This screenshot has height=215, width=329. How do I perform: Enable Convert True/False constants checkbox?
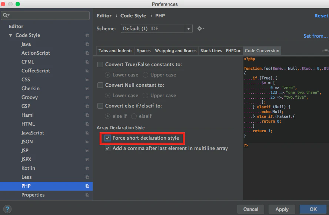(x=100, y=64)
